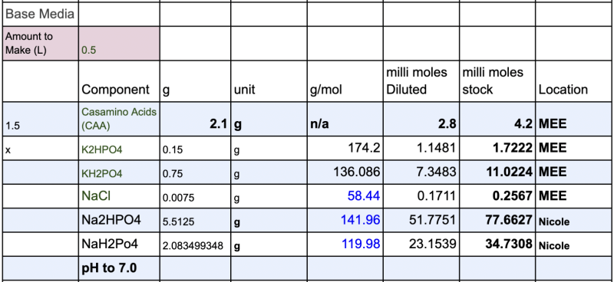The height and width of the screenshot is (282, 614).
Task: Select the x cell beside K2HPO4
Action: point(41,148)
